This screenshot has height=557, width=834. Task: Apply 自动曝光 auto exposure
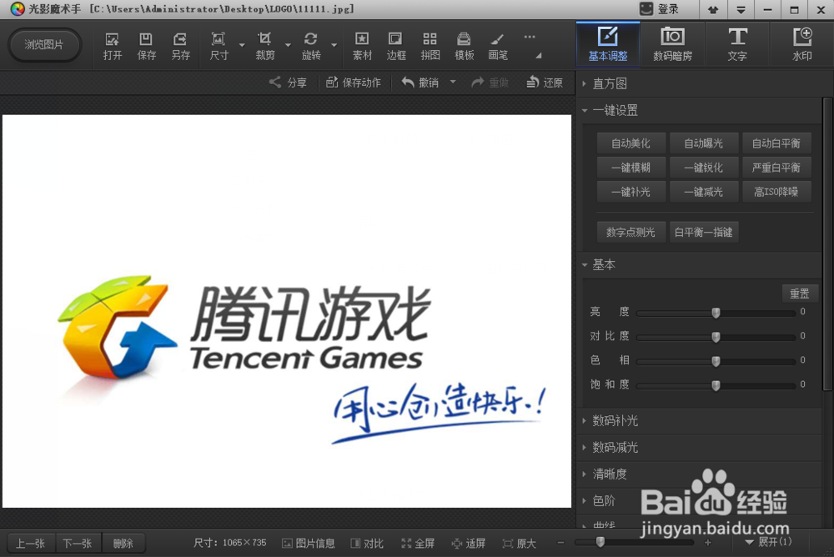tap(704, 143)
